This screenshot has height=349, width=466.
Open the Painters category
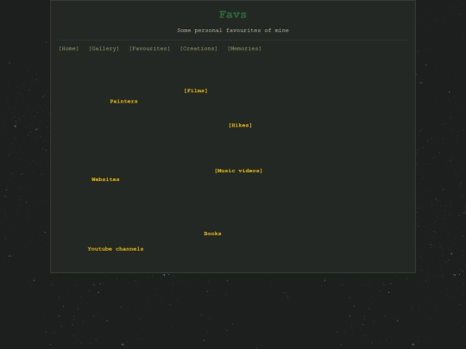[x=123, y=102]
